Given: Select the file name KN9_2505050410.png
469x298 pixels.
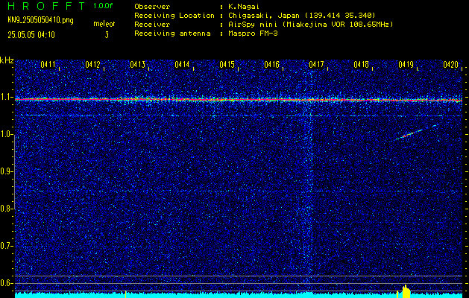Looking at the screenshot, I should point(40,20).
